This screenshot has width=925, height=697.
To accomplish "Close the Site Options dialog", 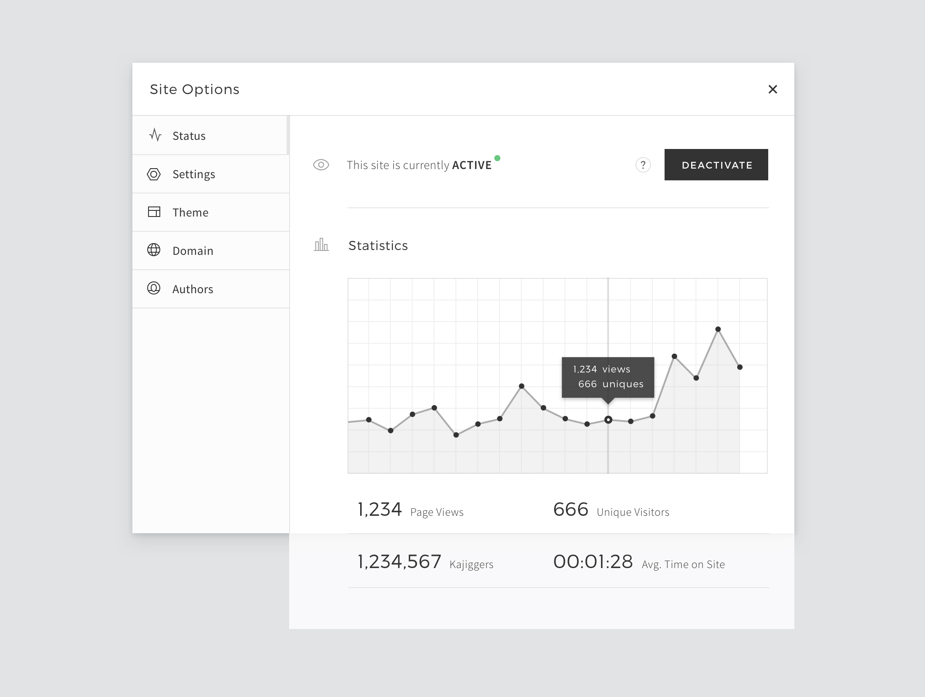I will point(773,89).
